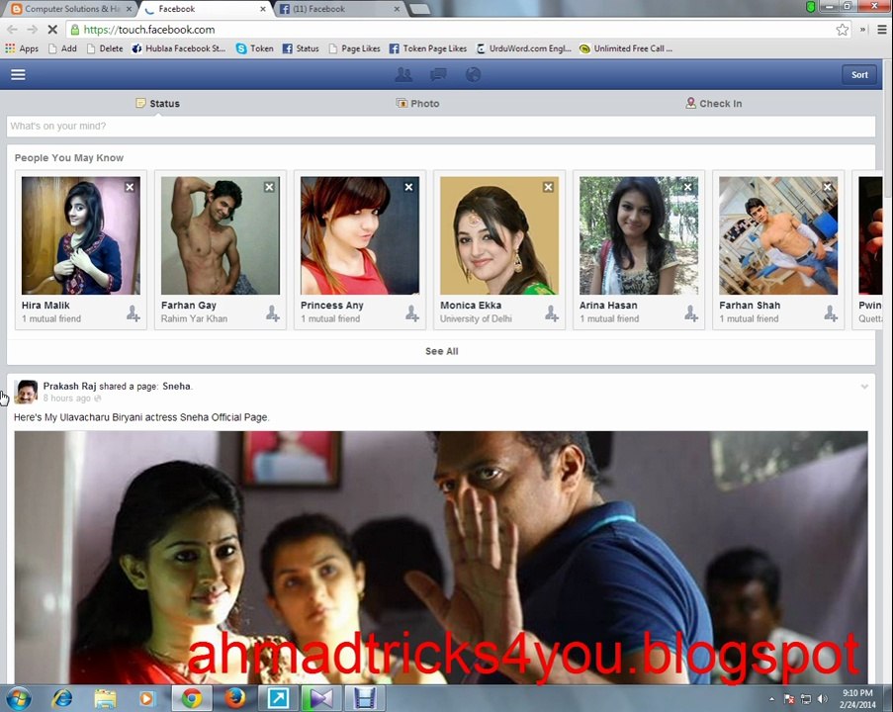Open Farhan Shah name link
This screenshot has height=712, width=893.
click(750, 306)
